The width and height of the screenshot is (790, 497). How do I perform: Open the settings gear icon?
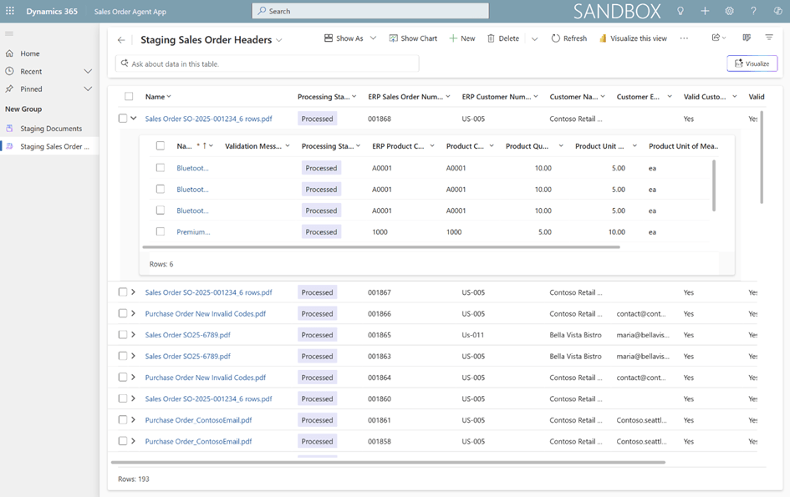pyautogui.click(x=729, y=11)
